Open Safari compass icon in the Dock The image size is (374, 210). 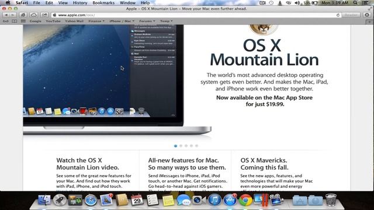tap(91, 200)
